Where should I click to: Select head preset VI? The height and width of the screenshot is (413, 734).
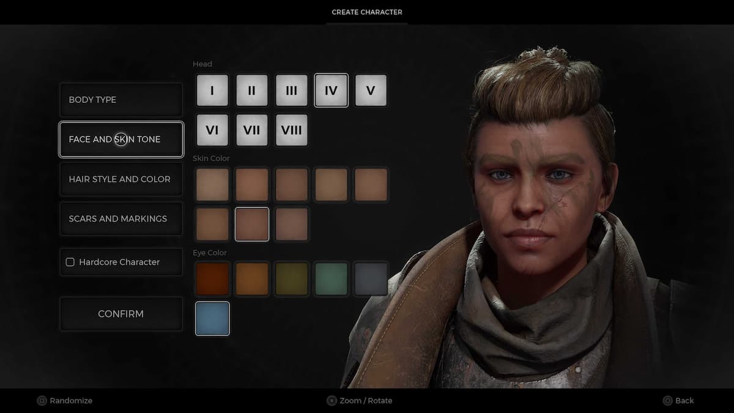click(212, 130)
